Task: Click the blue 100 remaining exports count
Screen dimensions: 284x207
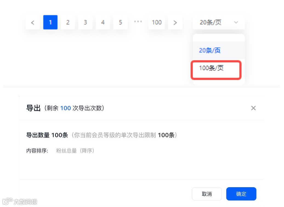Action: click(x=66, y=108)
